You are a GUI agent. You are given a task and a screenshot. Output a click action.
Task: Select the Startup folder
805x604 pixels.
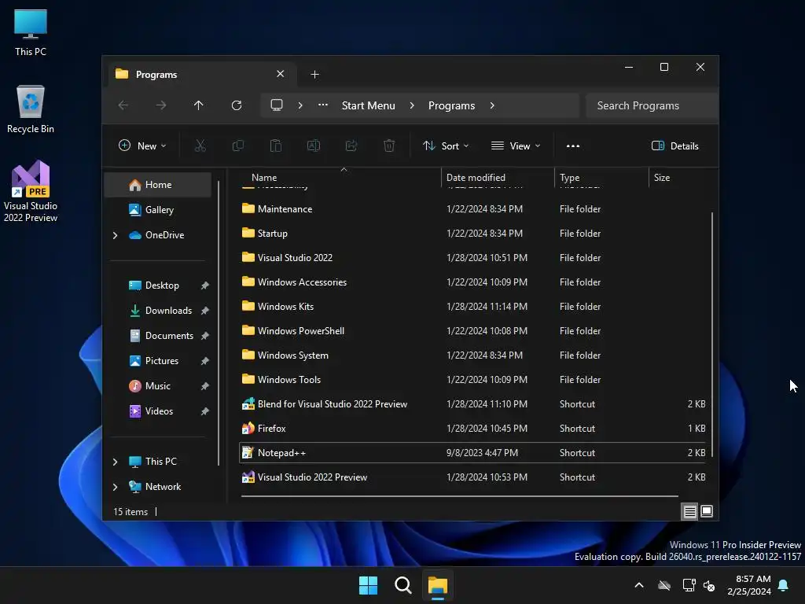pos(472,233)
